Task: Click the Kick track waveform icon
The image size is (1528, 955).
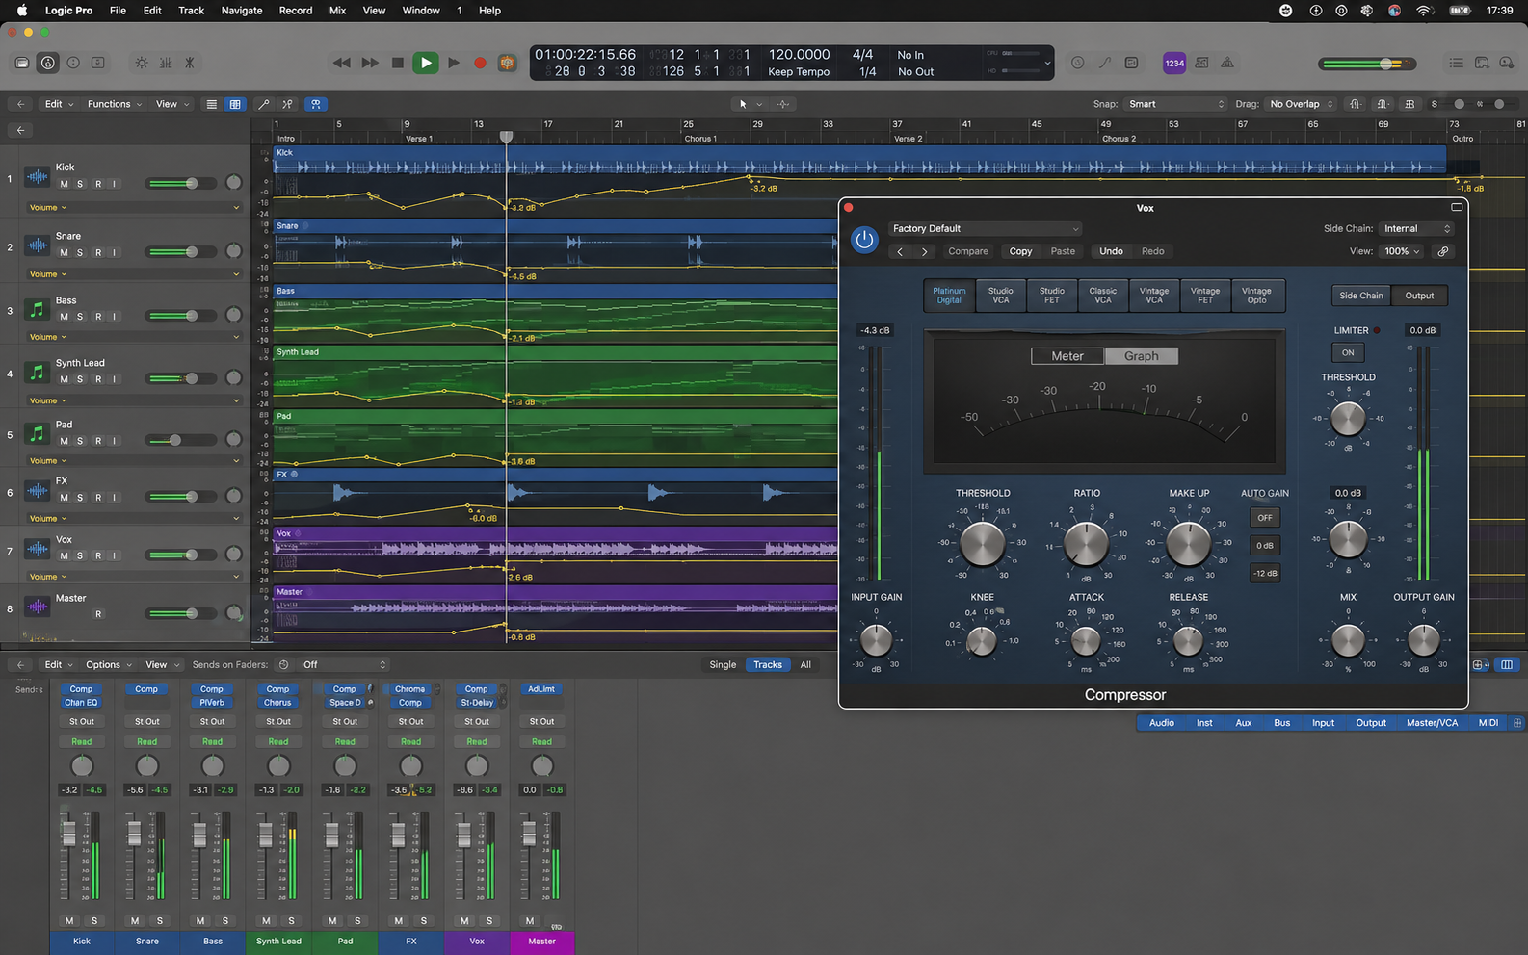Action: click(x=37, y=176)
